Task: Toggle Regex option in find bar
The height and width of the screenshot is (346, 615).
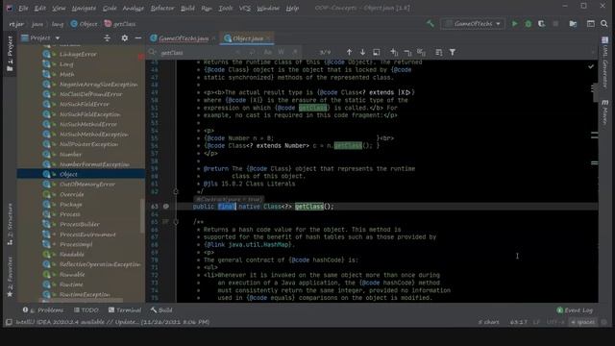Action: click(295, 52)
